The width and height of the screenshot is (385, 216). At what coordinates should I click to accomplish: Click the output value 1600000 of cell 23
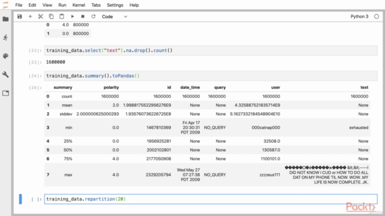[55, 62]
